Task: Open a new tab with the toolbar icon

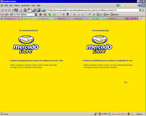Action: coord(29,10)
